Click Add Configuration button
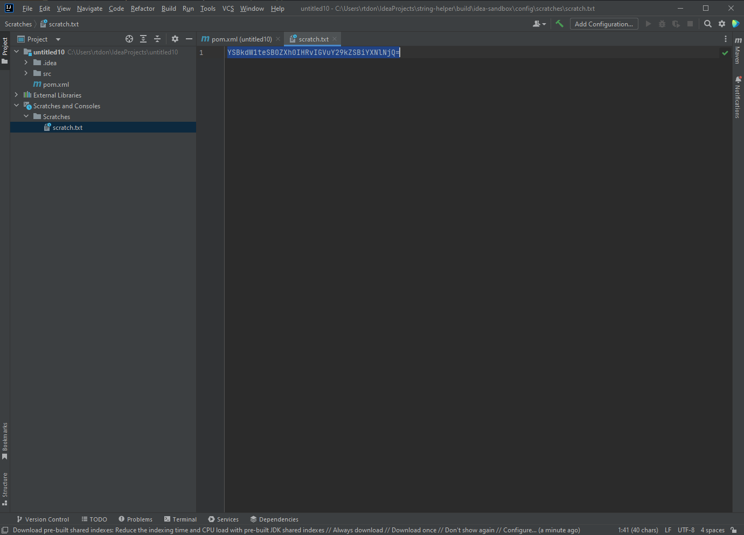Image resolution: width=744 pixels, height=535 pixels. (x=603, y=24)
